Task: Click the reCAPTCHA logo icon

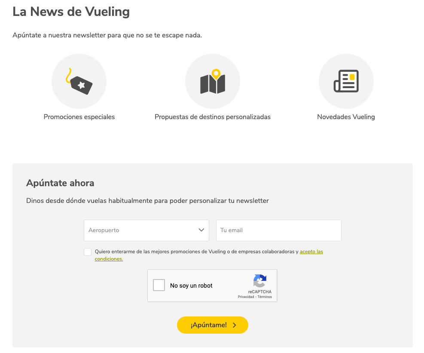Action: tap(260, 281)
